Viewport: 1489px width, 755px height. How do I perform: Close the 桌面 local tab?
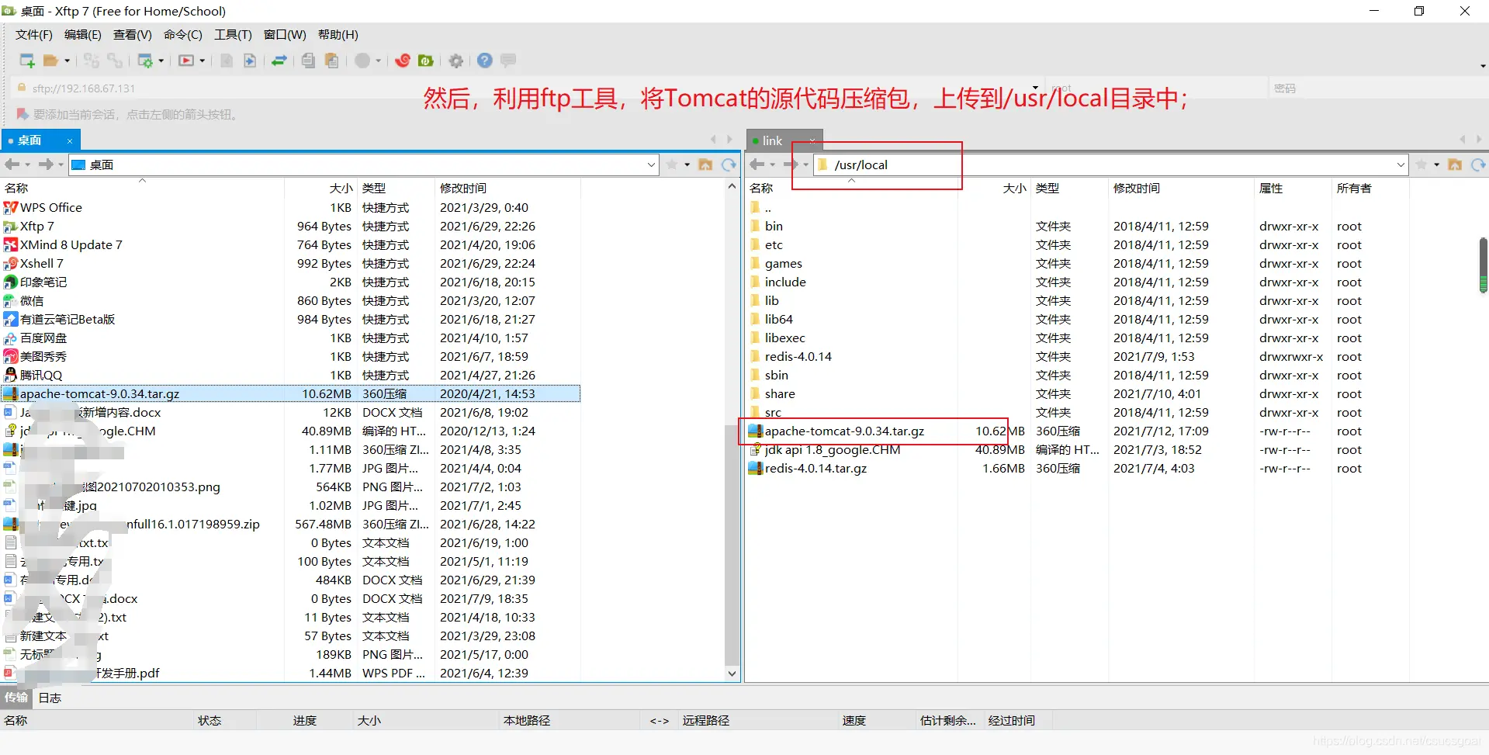pos(70,140)
